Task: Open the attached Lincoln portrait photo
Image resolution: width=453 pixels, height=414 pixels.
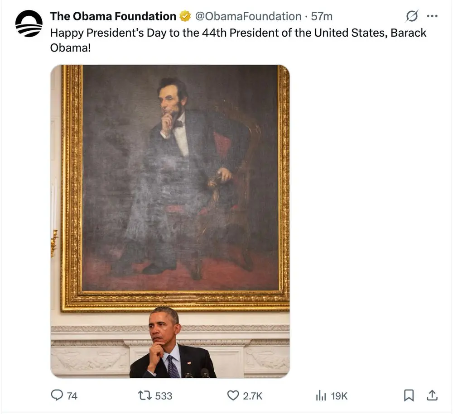Action: (x=170, y=181)
